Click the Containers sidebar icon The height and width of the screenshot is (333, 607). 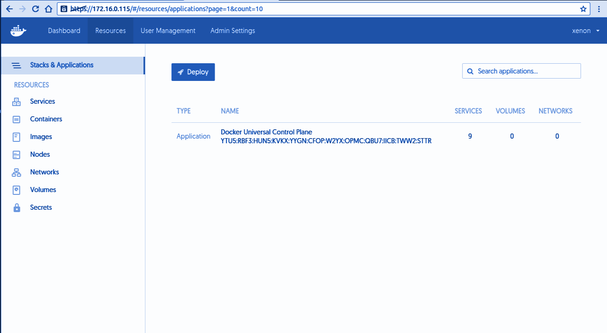point(16,119)
